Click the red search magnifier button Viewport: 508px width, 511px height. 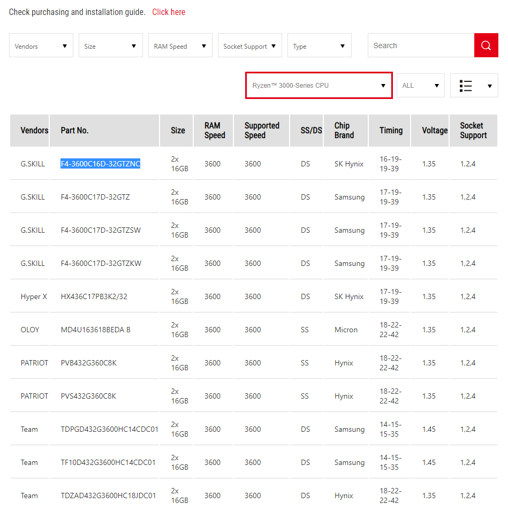click(486, 45)
